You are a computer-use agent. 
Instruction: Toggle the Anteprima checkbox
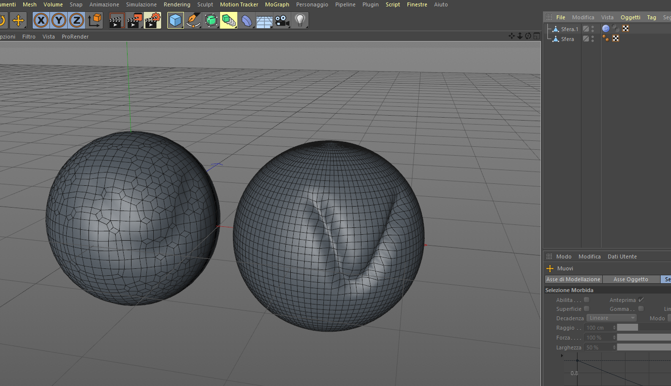pos(641,300)
